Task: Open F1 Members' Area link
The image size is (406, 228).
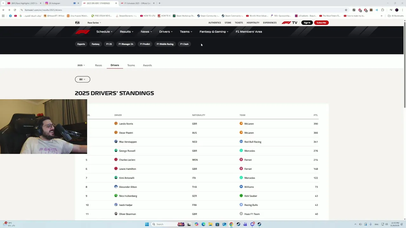Action: (x=249, y=32)
